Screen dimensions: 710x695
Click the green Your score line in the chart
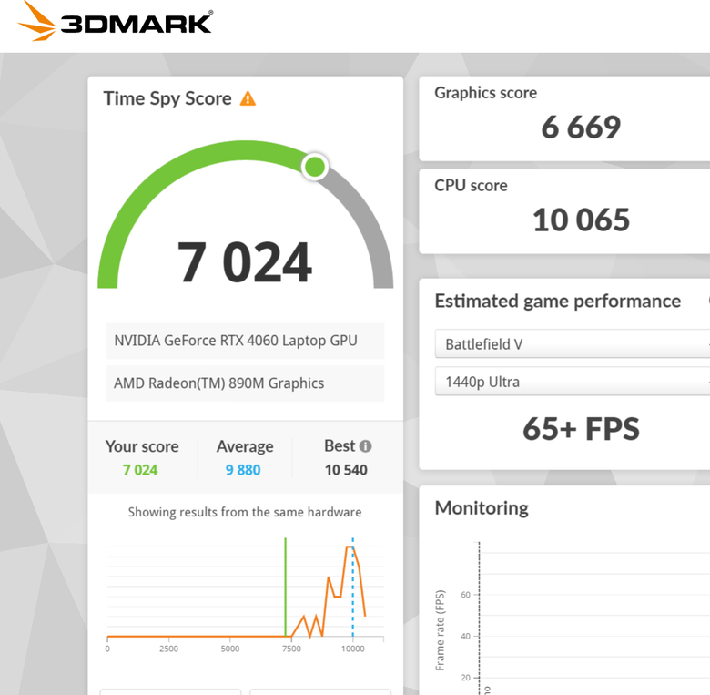[285, 588]
